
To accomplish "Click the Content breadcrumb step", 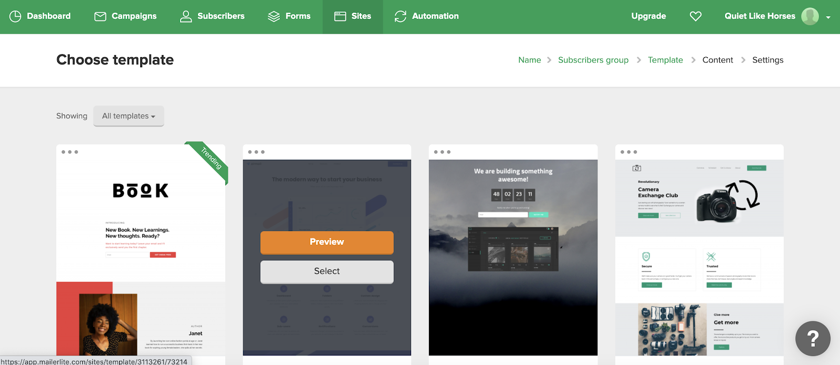I will click(x=718, y=60).
